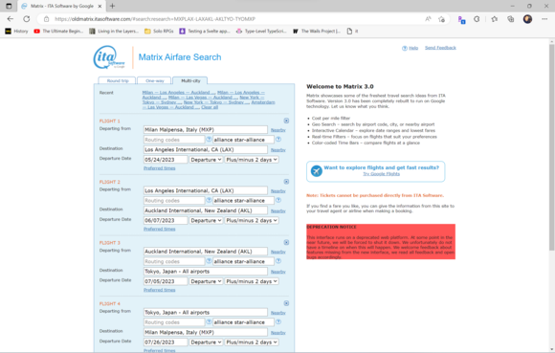Click the Send Feedback link
Screen dimensions: 555x353
point(440,48)
